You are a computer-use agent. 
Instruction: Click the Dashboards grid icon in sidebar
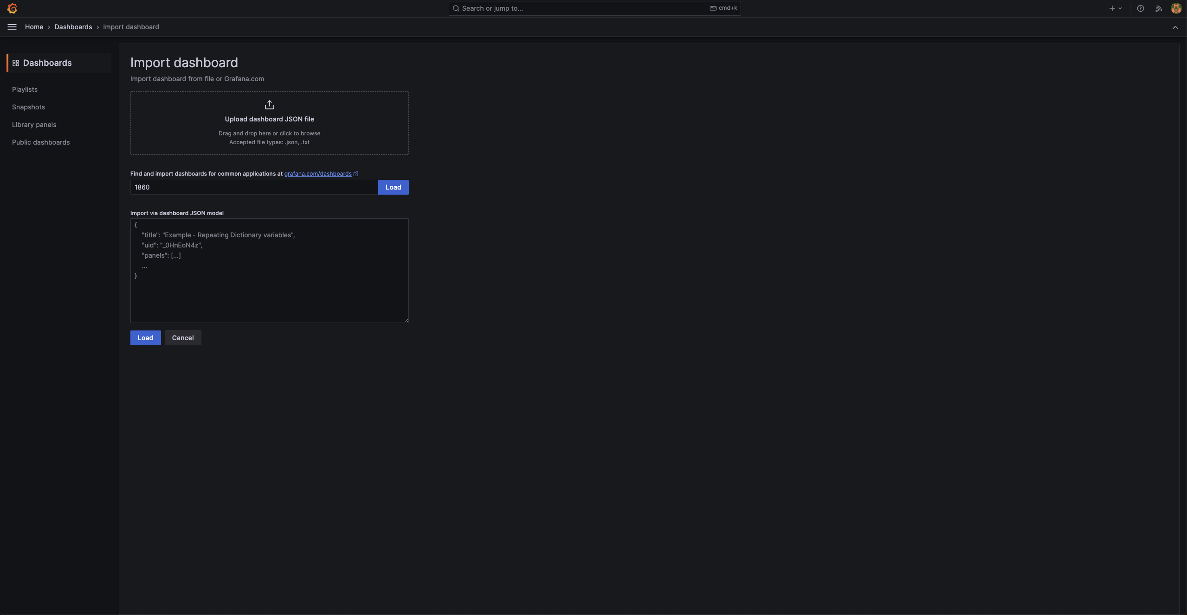[x=16, y=63]
